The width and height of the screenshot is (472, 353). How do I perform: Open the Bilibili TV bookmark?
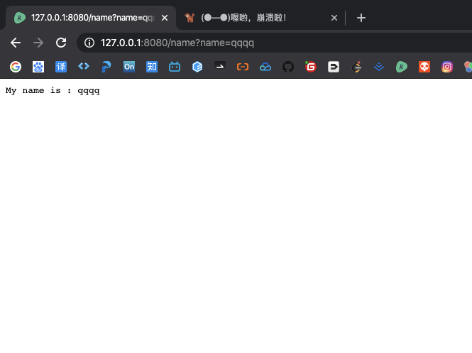(x=175, y=67)
